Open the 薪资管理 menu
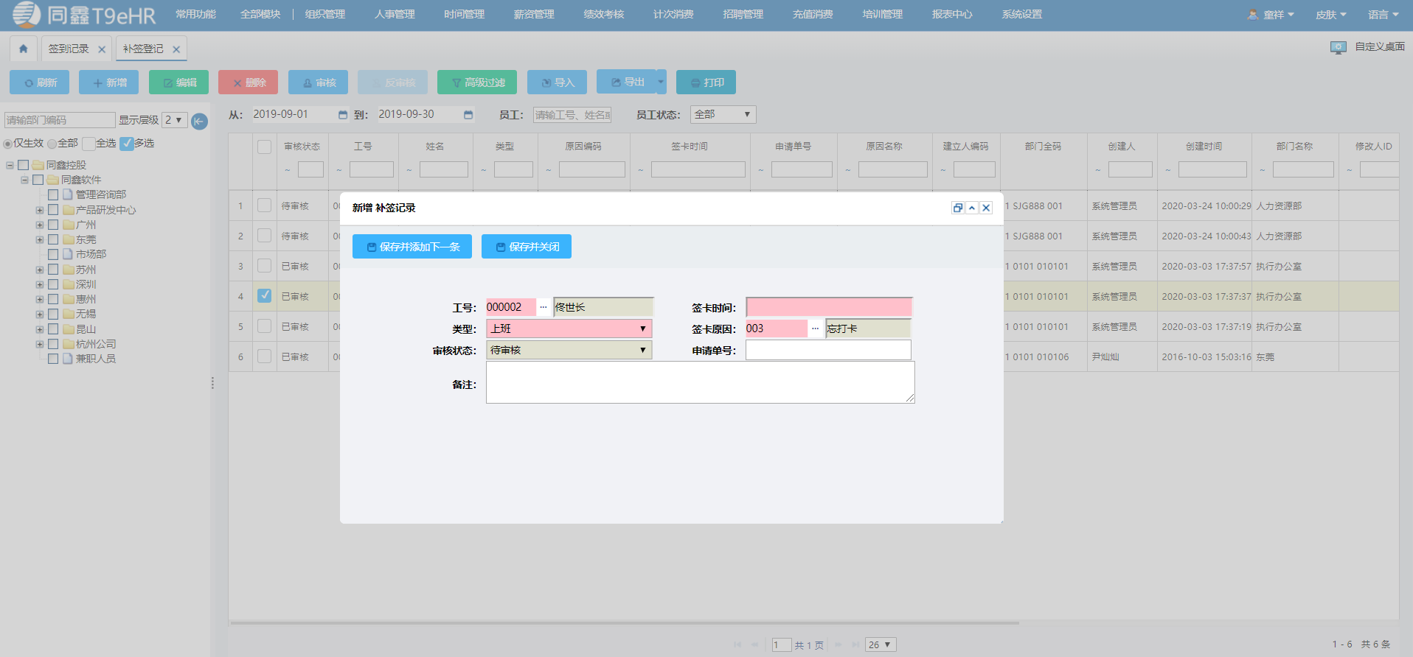This screenshot has height=657, width=1413. (x=533, y=15)
